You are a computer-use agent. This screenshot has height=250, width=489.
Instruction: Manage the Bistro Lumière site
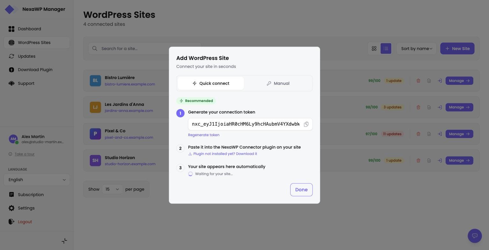tap(459, 81)
